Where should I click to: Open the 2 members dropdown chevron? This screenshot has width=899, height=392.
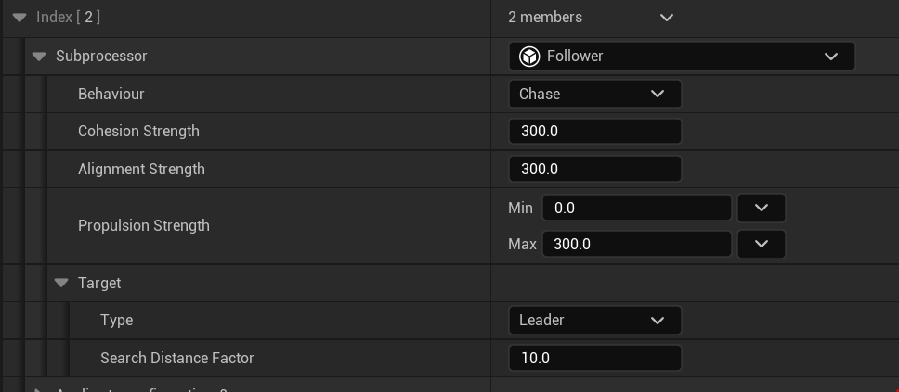[x=666, y=18]
